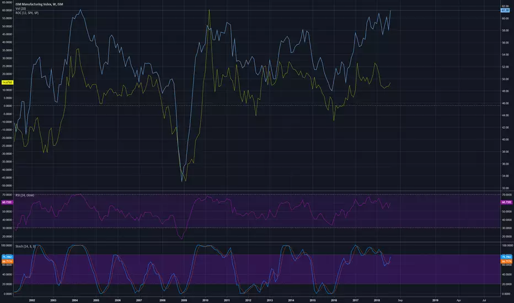Click the 2008 label on time axis

[162, 300]
